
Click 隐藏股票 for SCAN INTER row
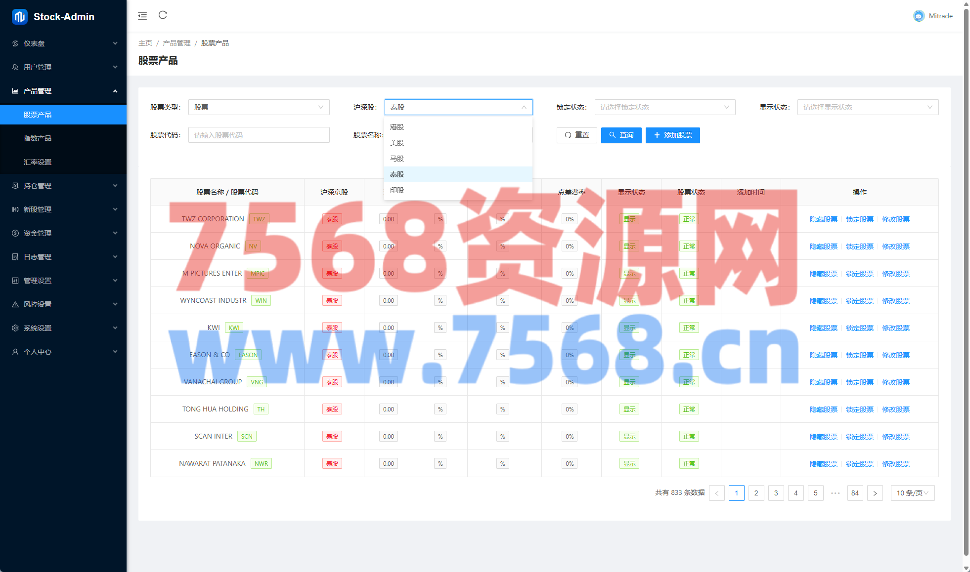[x=823, y=437]
